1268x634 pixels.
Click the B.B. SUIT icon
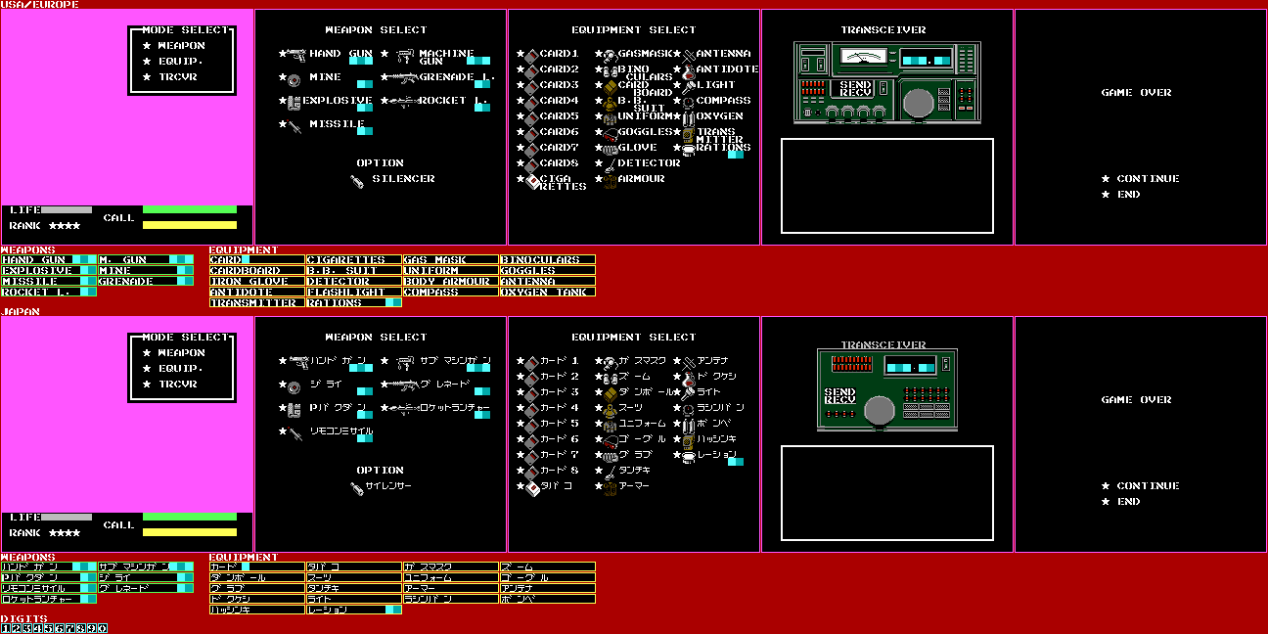pos(610,102)
